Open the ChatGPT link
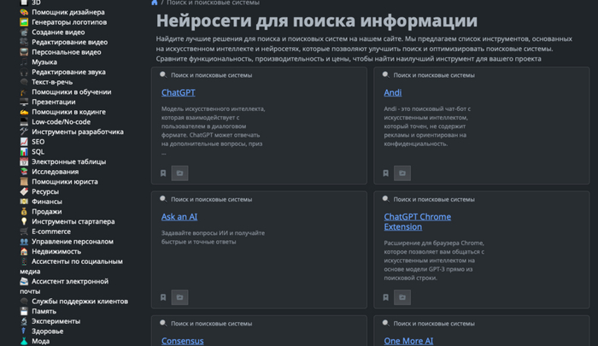 178,92
